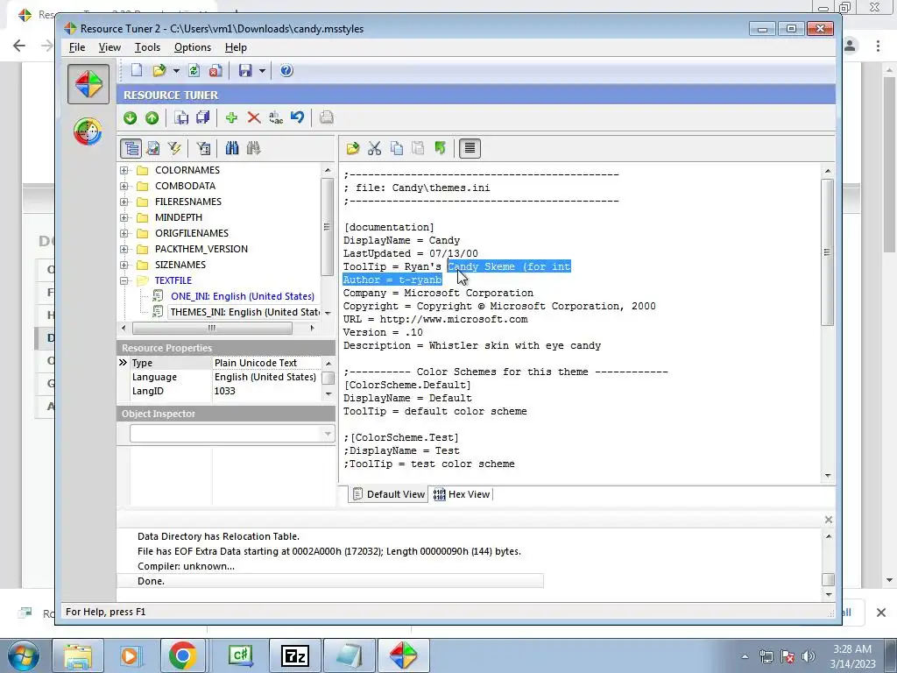Click the green down arrow Next Resource icon

click(x=130, y=117)
